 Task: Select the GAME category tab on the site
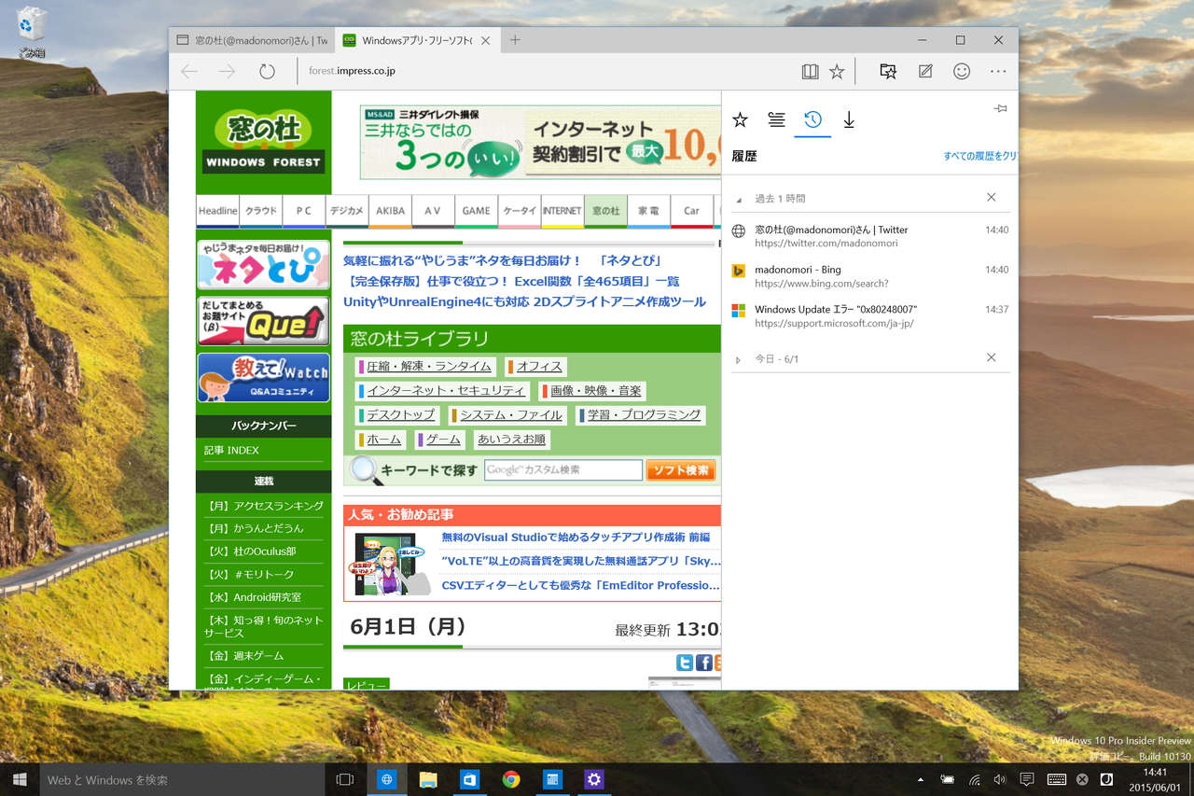(x=476, y=211)
